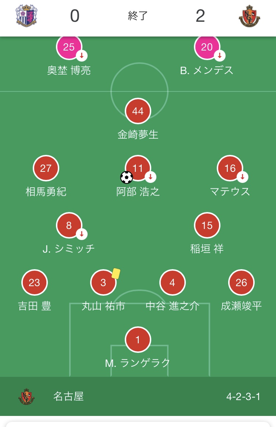Tap the red number 11 player circle

point(138,168)
